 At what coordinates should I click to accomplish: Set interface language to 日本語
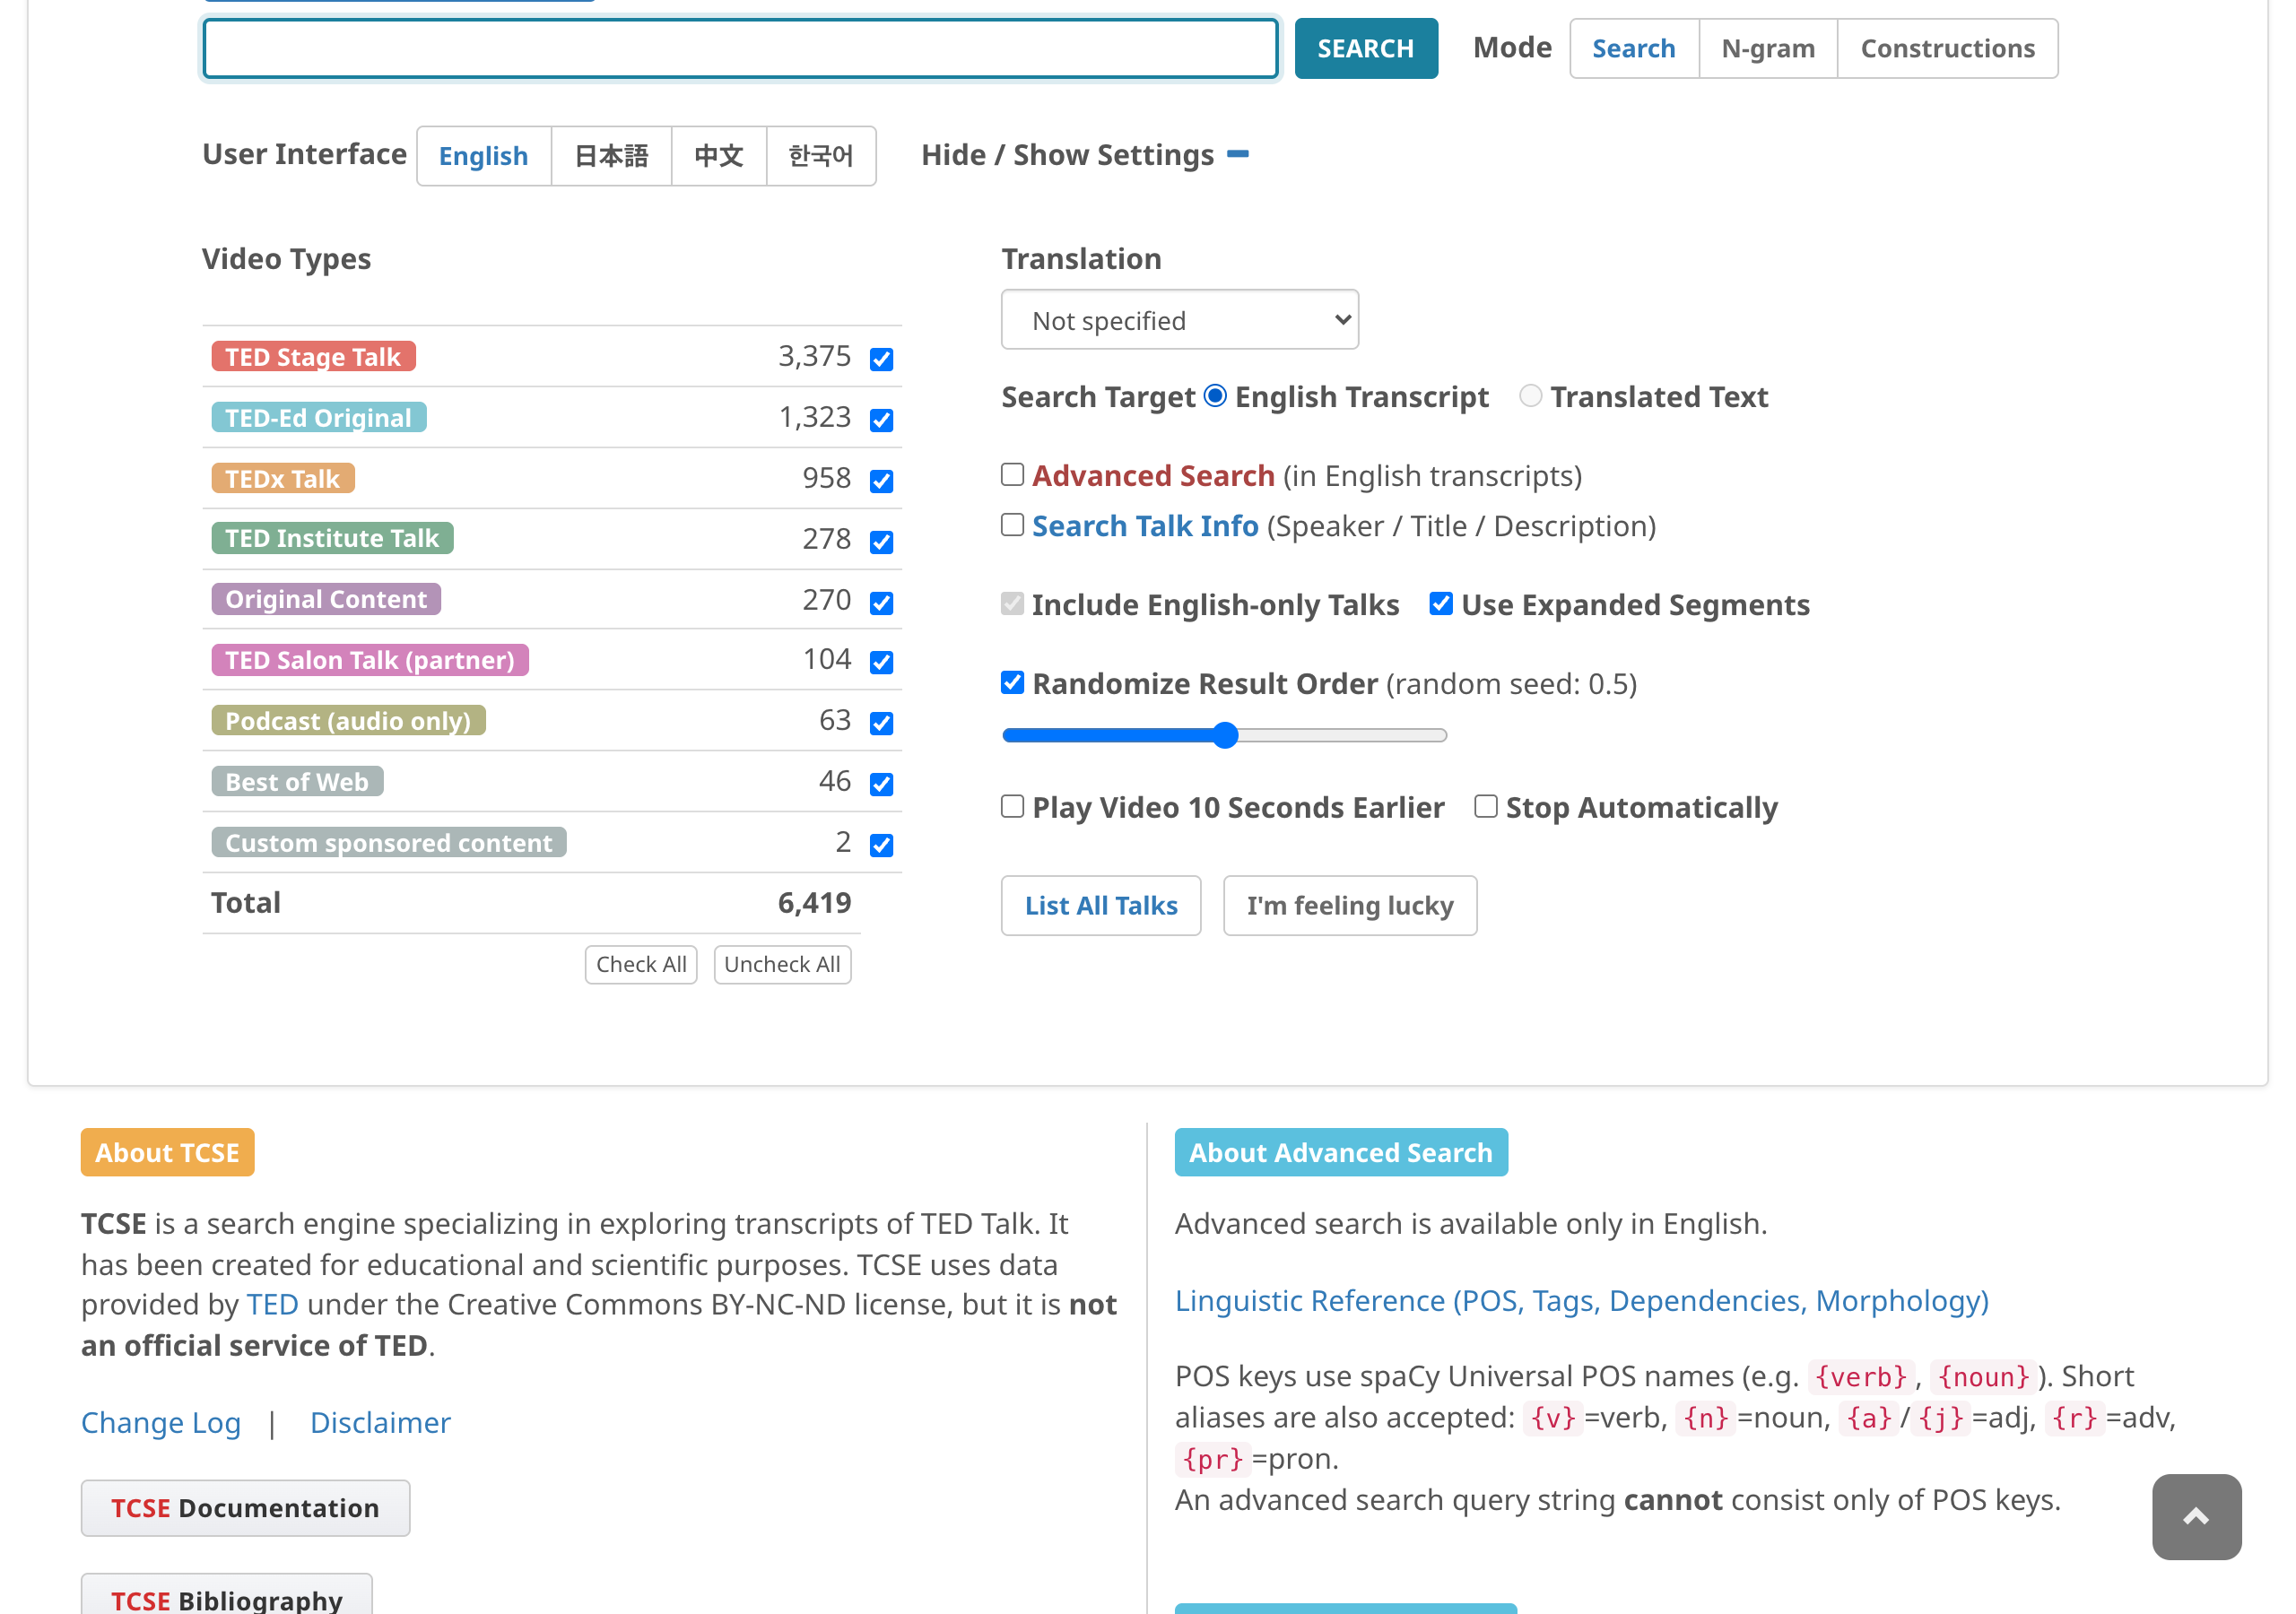(611, 156)
